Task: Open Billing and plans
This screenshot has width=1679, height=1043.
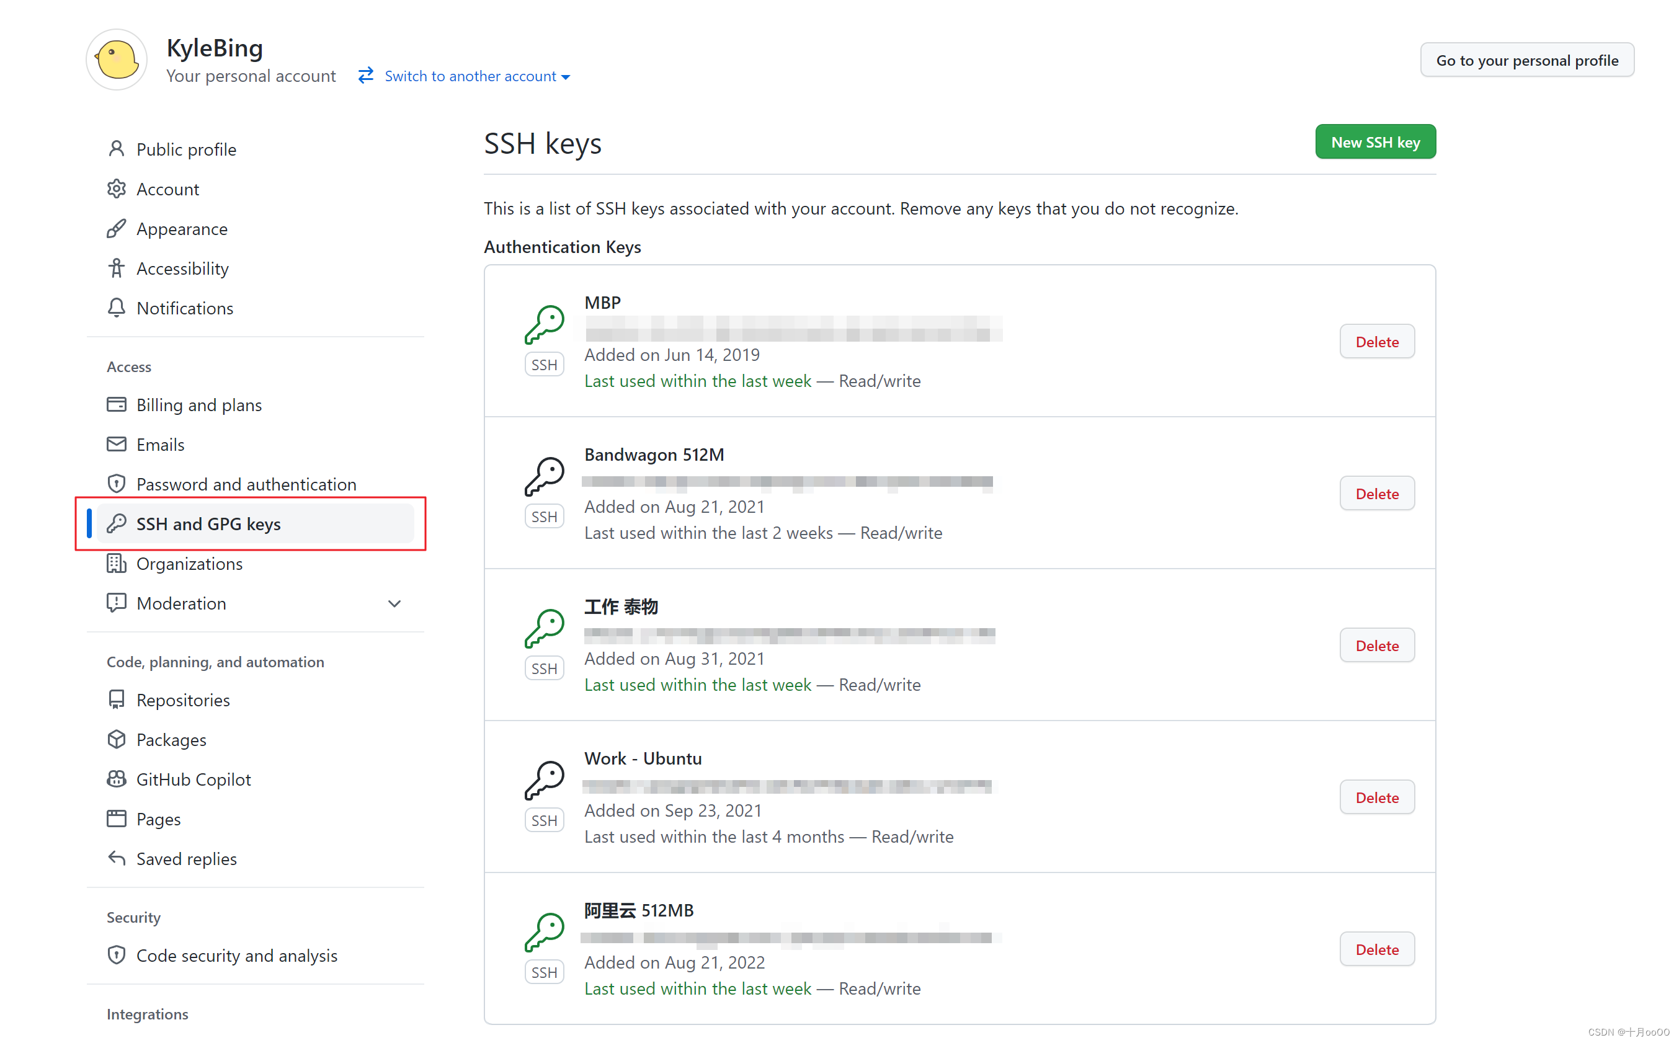Action: pyautogui.click(x=199, y=405)
